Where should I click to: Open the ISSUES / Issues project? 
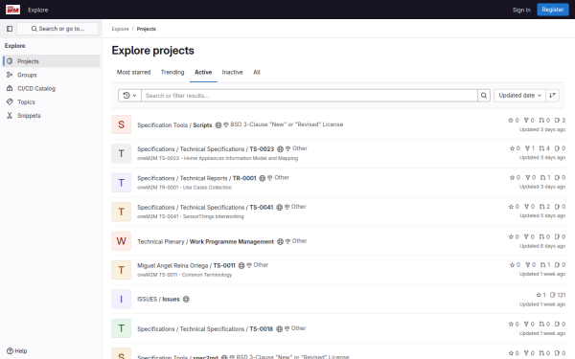158,300
